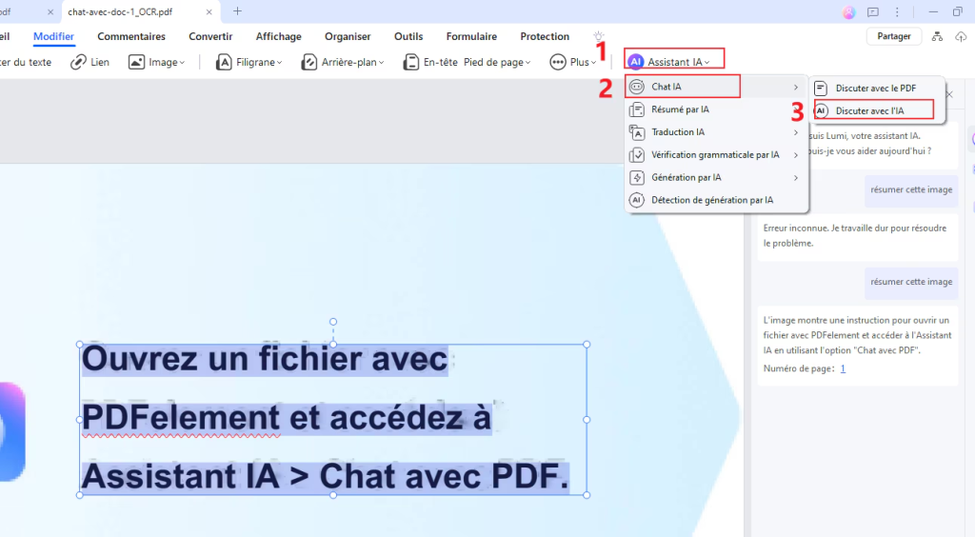Viewport: 975px width, 537px height.
Task: Click 'Assistant IA > Chat avec PDF.' text line
Action: (x=326, y=476)
